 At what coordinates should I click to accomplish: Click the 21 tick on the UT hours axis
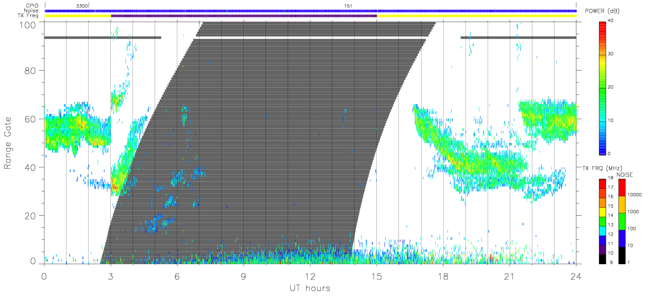tap(510, 276)
